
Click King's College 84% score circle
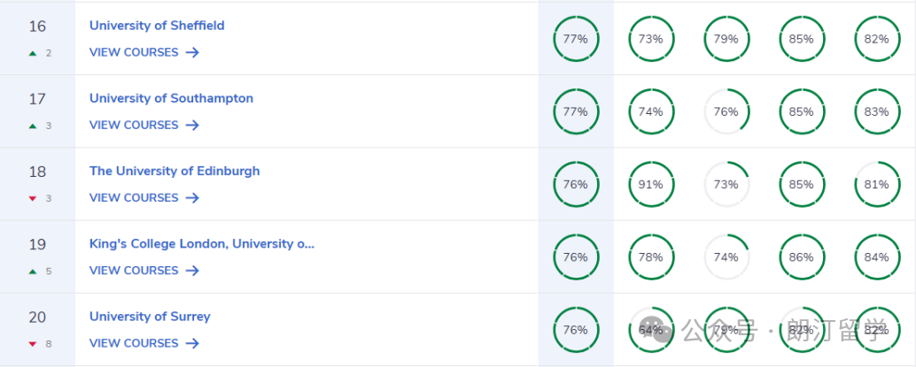point(877,257)
